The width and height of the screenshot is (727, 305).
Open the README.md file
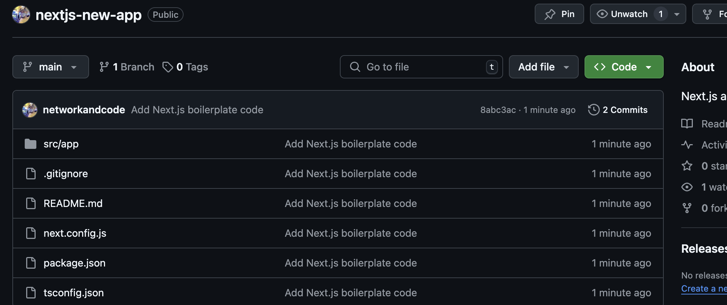(x=73, y=203)
